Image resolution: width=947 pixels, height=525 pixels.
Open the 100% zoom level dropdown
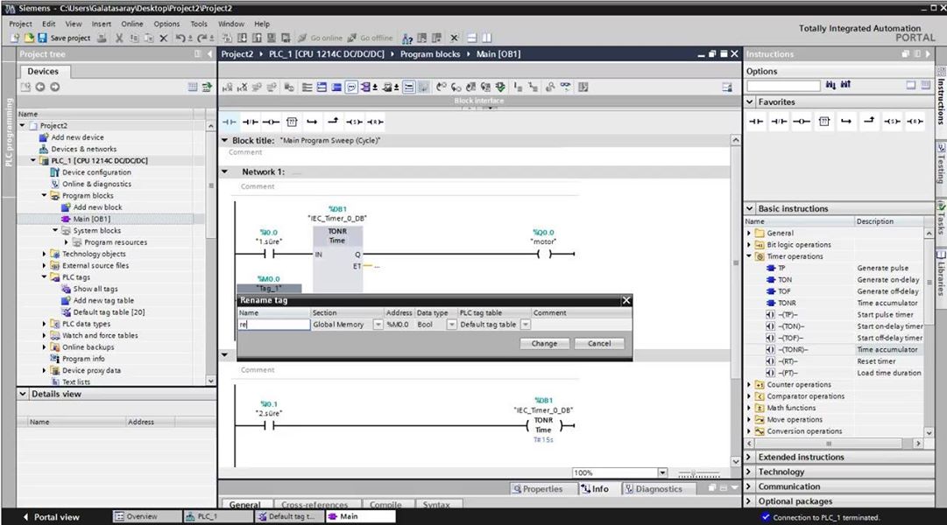[x=662, y=473]
